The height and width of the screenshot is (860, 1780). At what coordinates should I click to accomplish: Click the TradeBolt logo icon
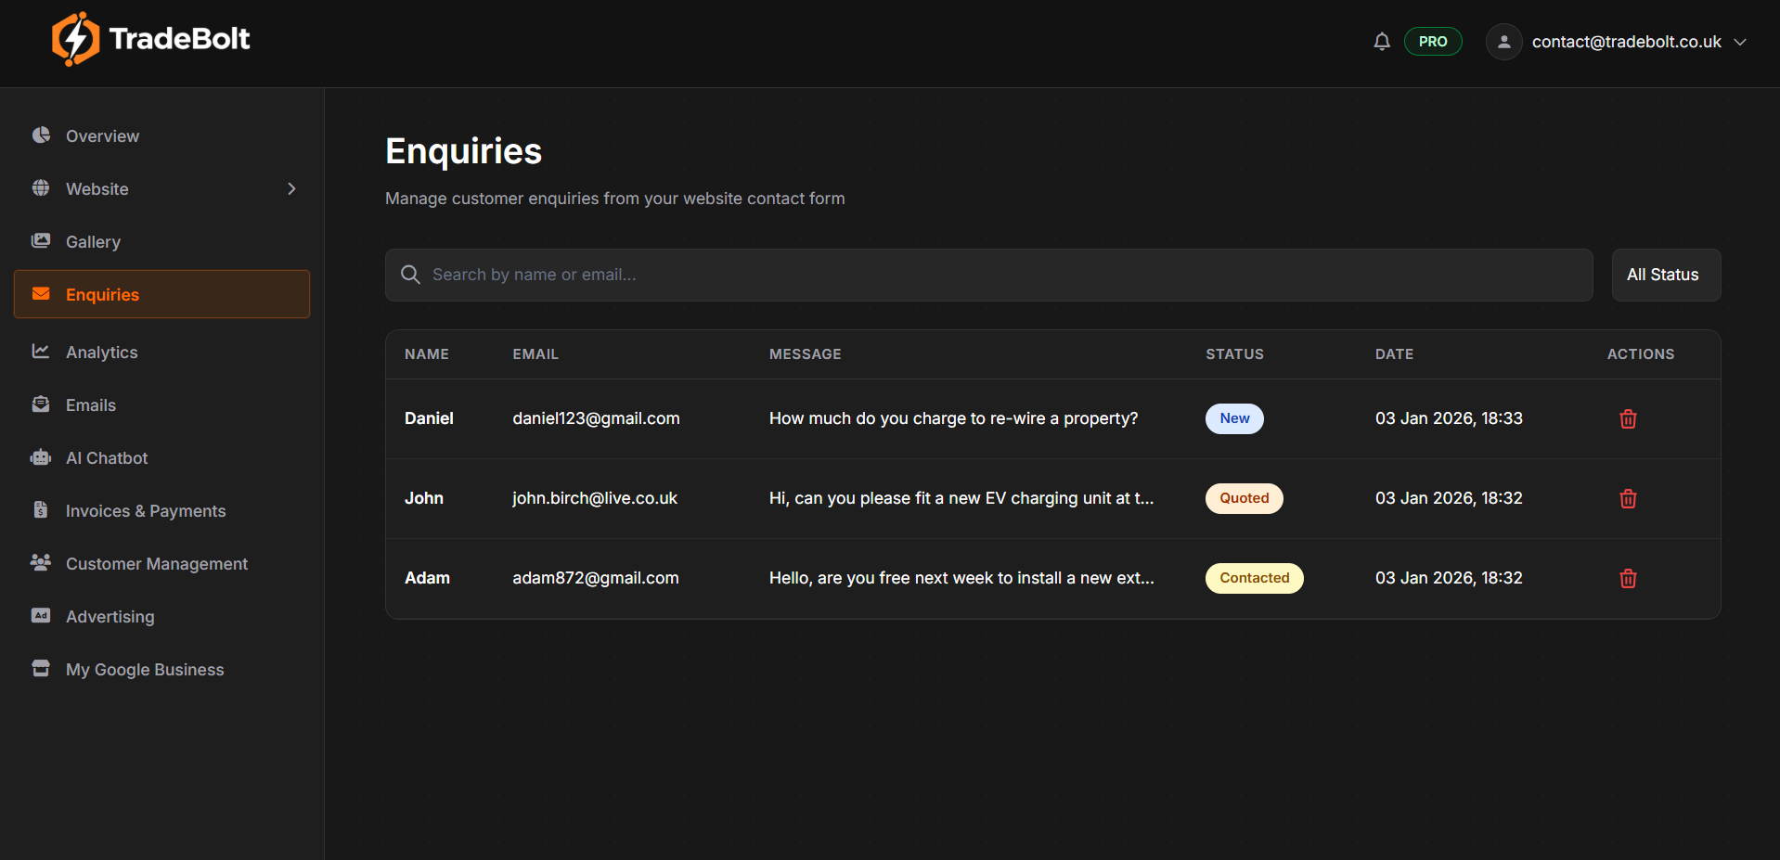pyautogui.click(x=77, y=39)
